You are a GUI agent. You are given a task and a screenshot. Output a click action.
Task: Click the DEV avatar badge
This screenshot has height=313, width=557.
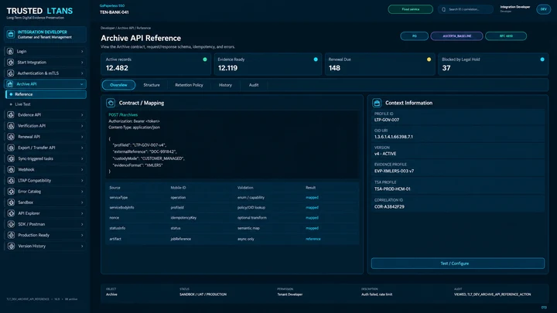[x=543, y=9]
